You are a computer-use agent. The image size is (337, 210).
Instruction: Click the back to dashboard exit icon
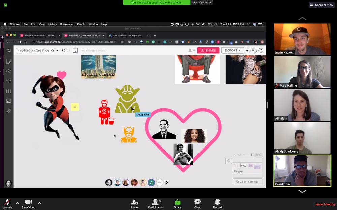tap(9, 50)
